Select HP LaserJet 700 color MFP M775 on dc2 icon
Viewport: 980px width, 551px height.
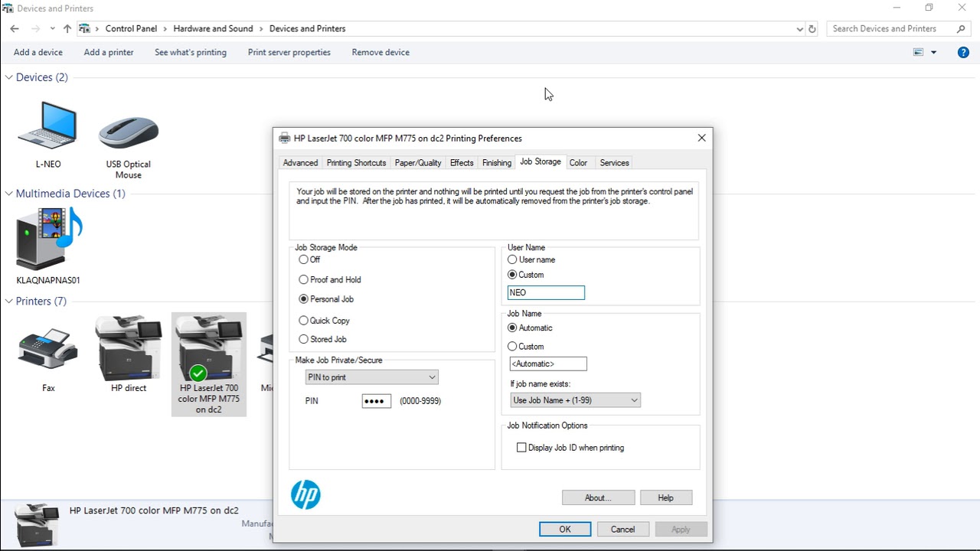click(209, 364)
